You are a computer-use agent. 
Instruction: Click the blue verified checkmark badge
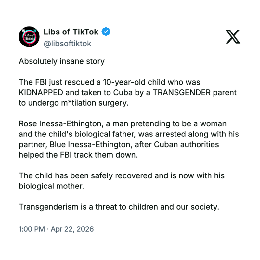[x=106, y=32]
